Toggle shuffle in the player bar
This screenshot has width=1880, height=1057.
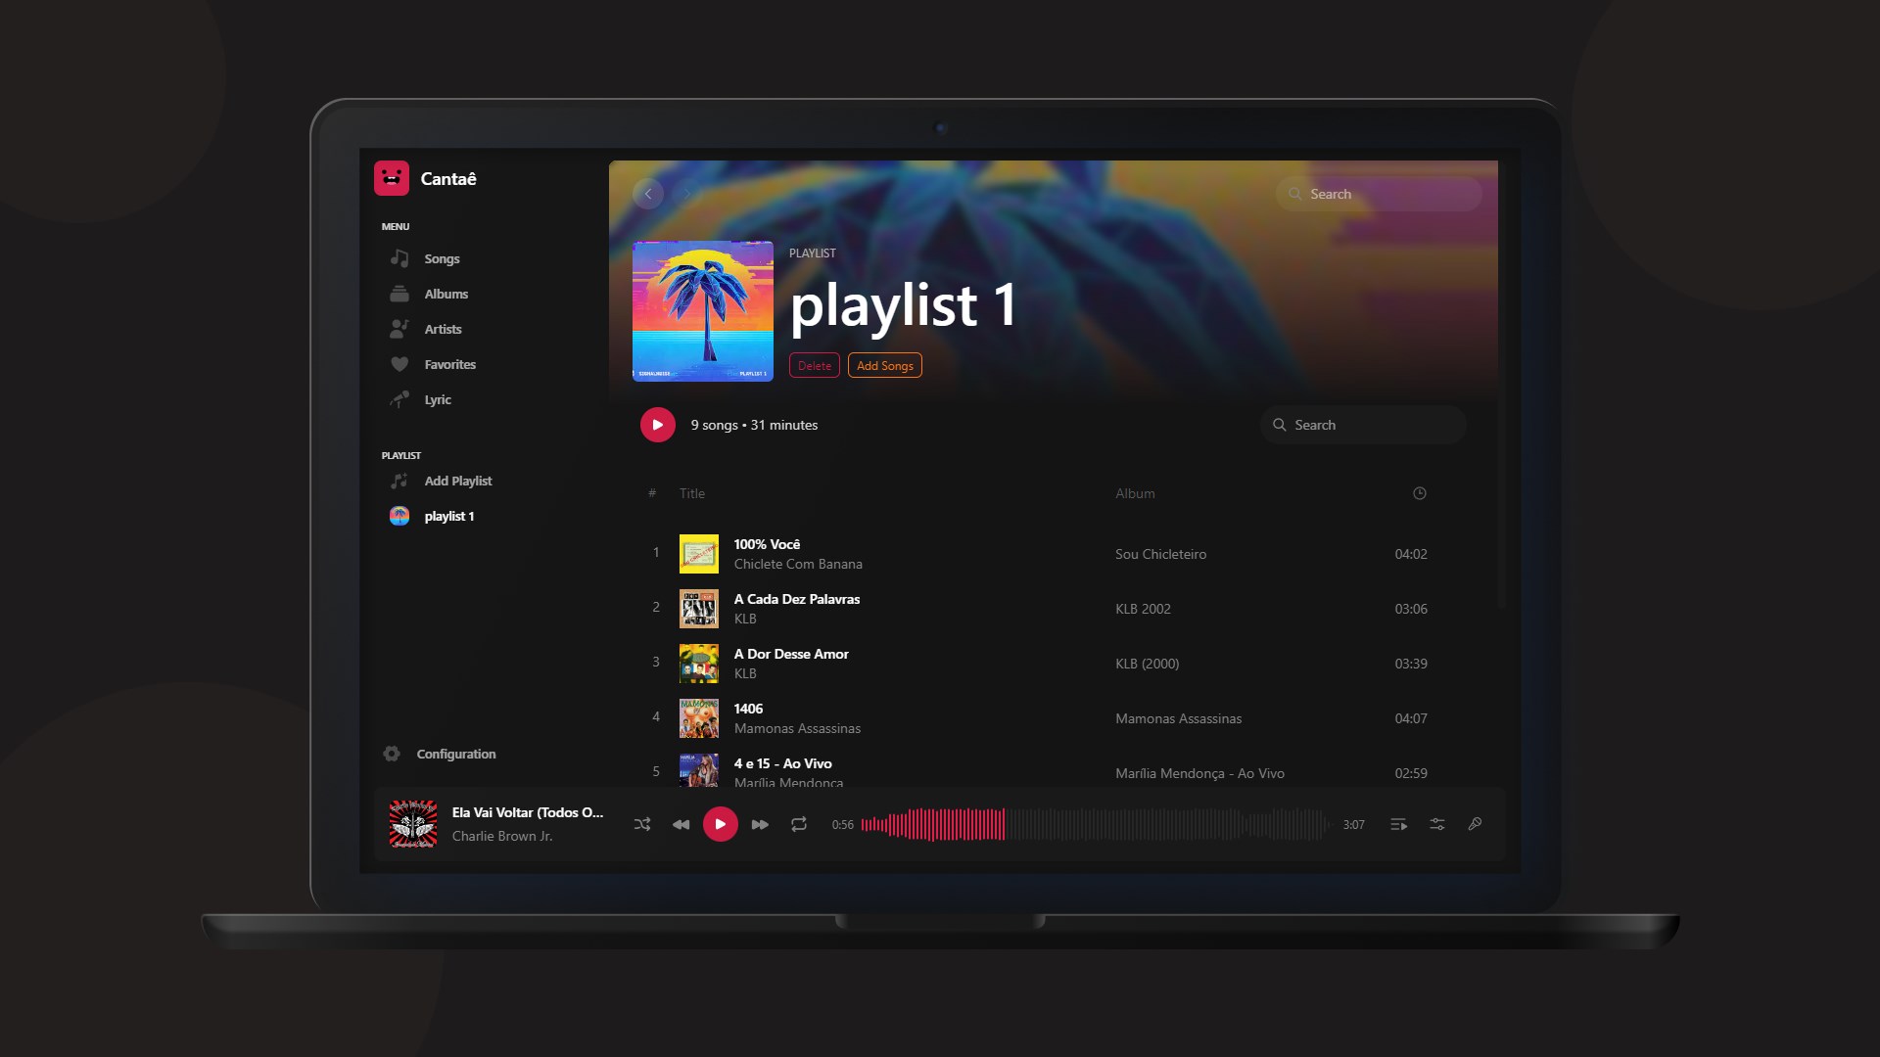point(642,824)
